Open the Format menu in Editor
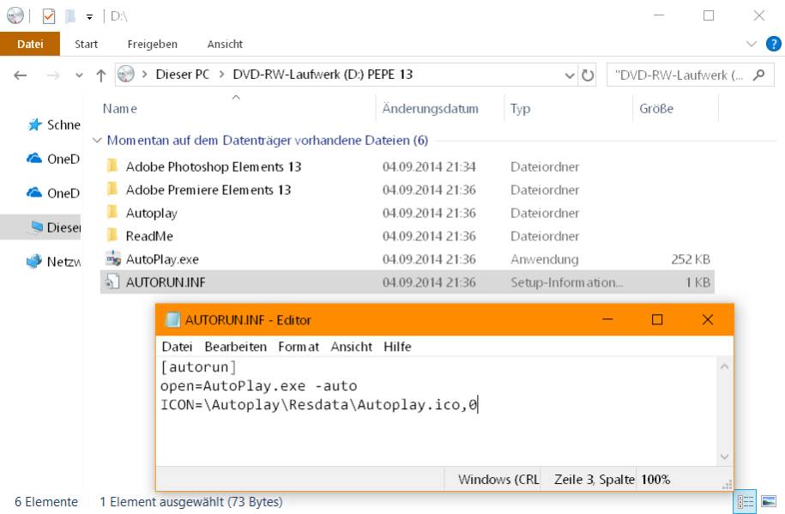Viewport: 785px width, 514px height. (298, 347)
